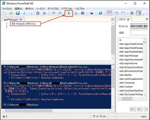Paste from clipboard with the clipboard icon

(38, 13)
